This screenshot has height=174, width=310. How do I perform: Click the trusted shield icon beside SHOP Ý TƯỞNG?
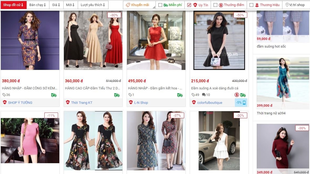click(5, 102)
